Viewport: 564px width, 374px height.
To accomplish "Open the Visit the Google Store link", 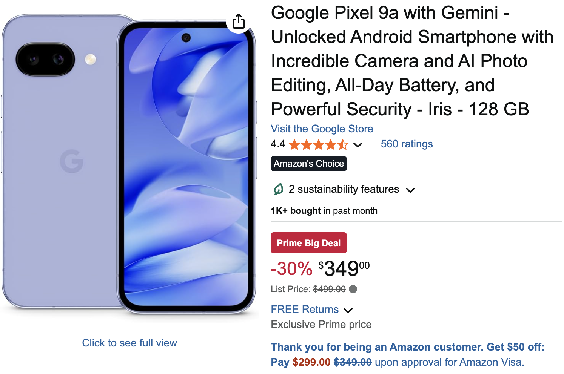I will pyautogui.click(x=322, y=129).
